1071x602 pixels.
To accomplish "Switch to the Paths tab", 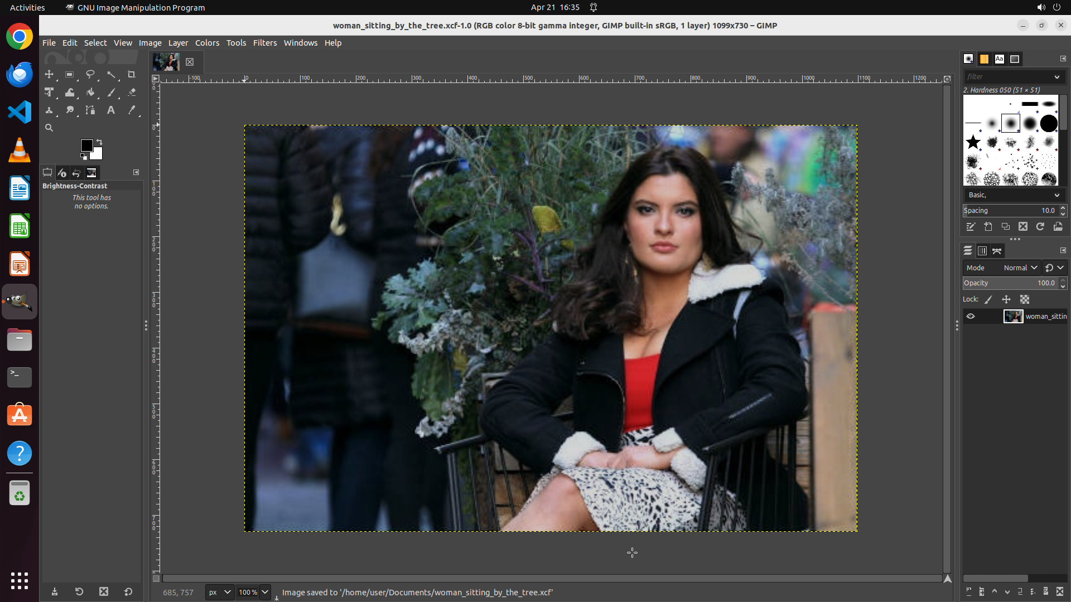I will [997, 251].
